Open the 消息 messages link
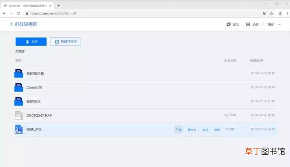Screen dimensions: 290x167 pos(256,24)
